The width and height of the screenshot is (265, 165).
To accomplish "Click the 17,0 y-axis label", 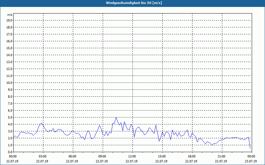I will (x=9, y=34).
